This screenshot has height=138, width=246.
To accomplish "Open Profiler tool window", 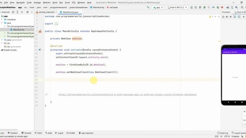I will pos(71,133).
